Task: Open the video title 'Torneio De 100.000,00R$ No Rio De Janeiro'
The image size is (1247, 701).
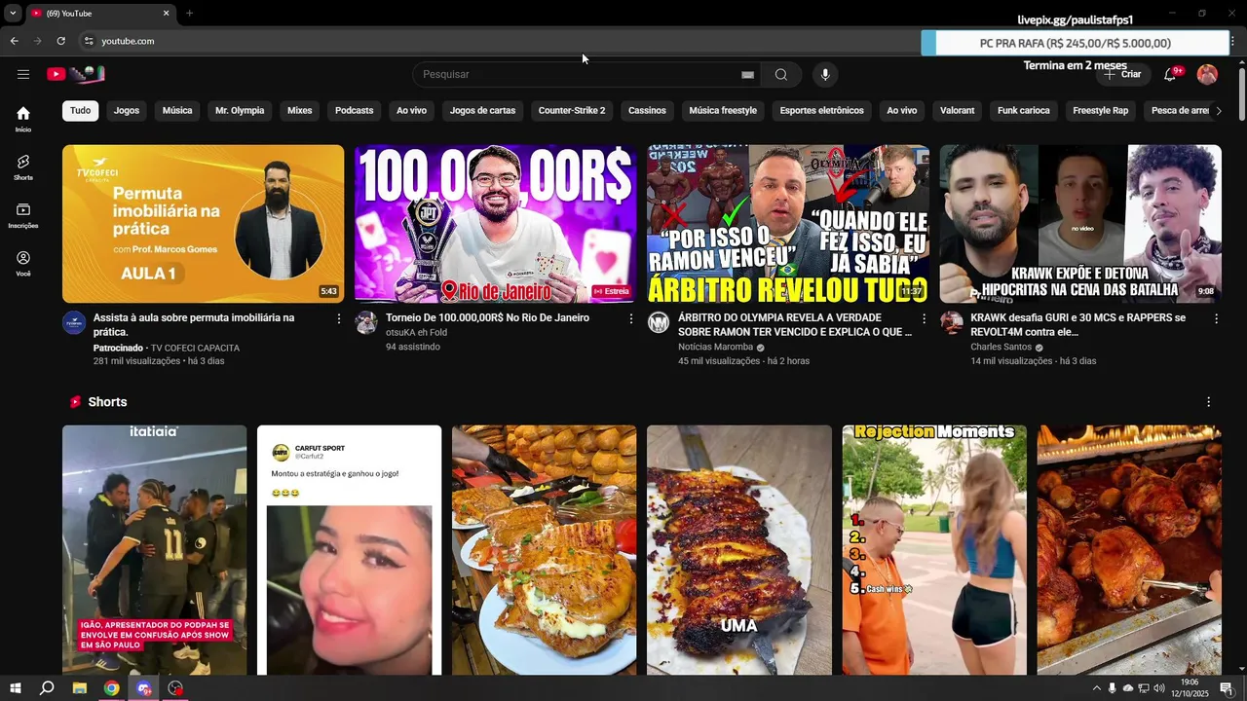Action: (x=487, y=318)
